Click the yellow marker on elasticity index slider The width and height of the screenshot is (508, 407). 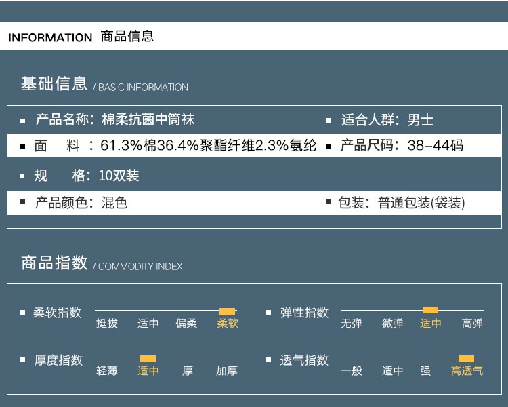click(x=430, y=310)
